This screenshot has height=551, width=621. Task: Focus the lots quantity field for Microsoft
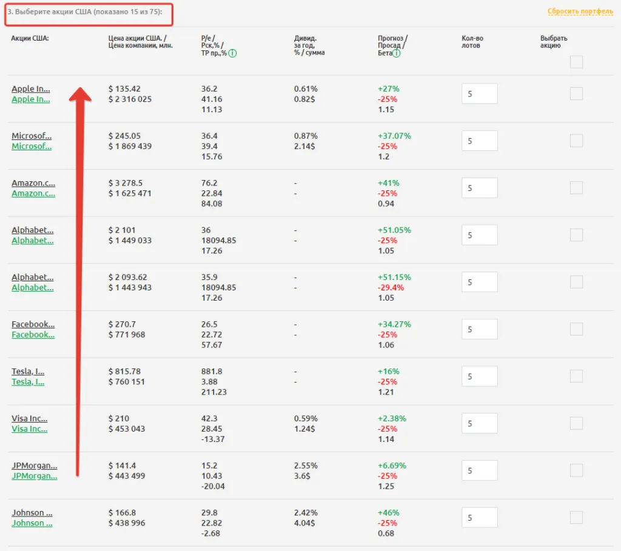click(x=479, y=141)
